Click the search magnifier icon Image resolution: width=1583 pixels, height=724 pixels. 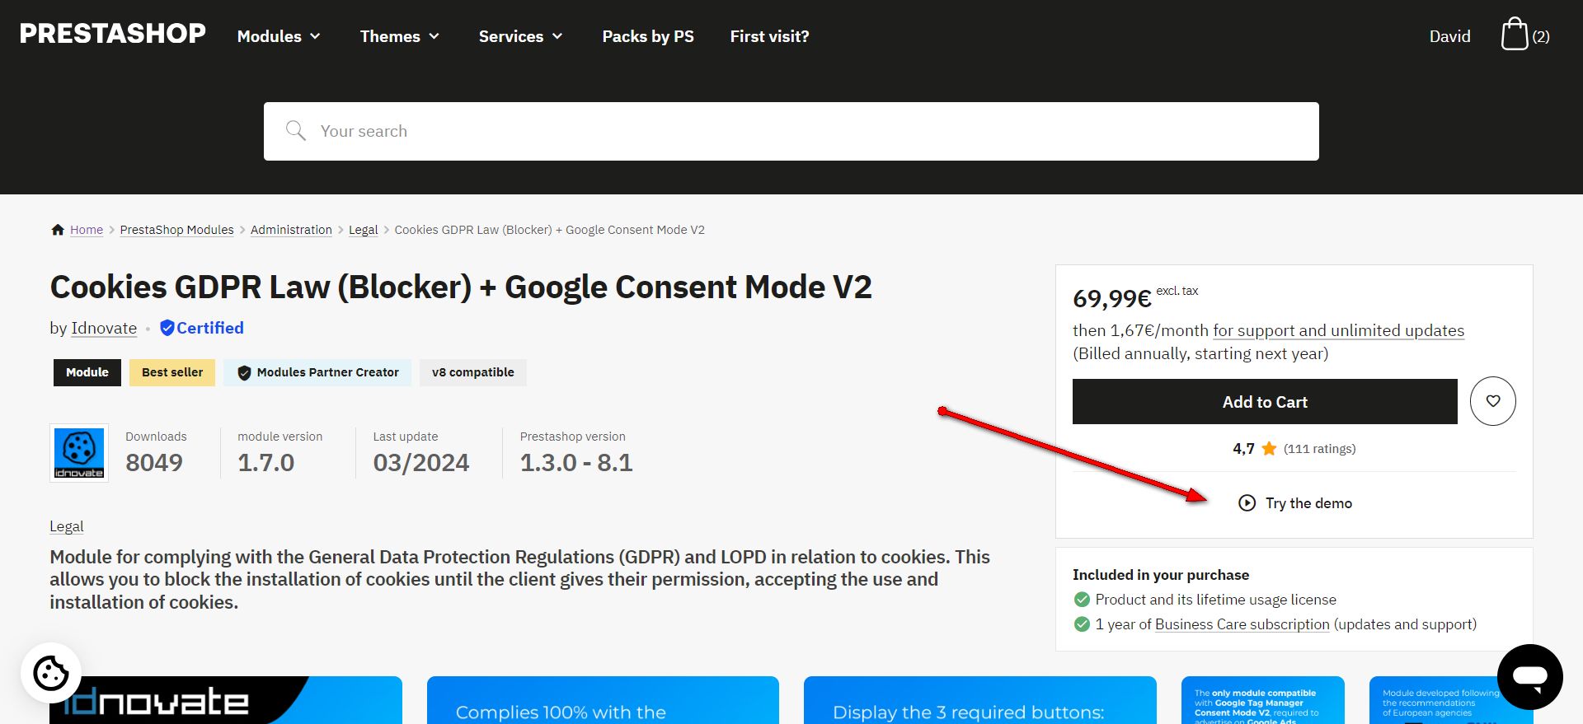coord(295,131)
